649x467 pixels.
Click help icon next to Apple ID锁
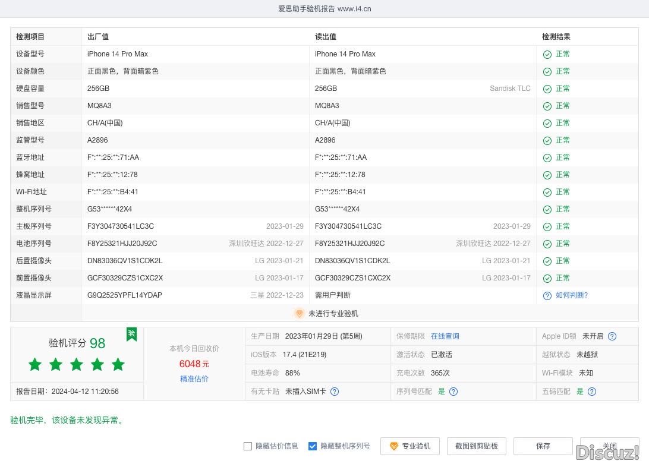pyautogui.click(x=612, y=336)
